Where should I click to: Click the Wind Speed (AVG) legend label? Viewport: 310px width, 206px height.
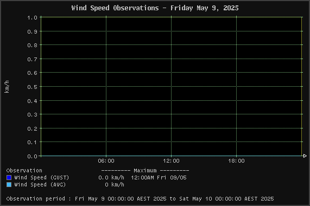point(40,185)
